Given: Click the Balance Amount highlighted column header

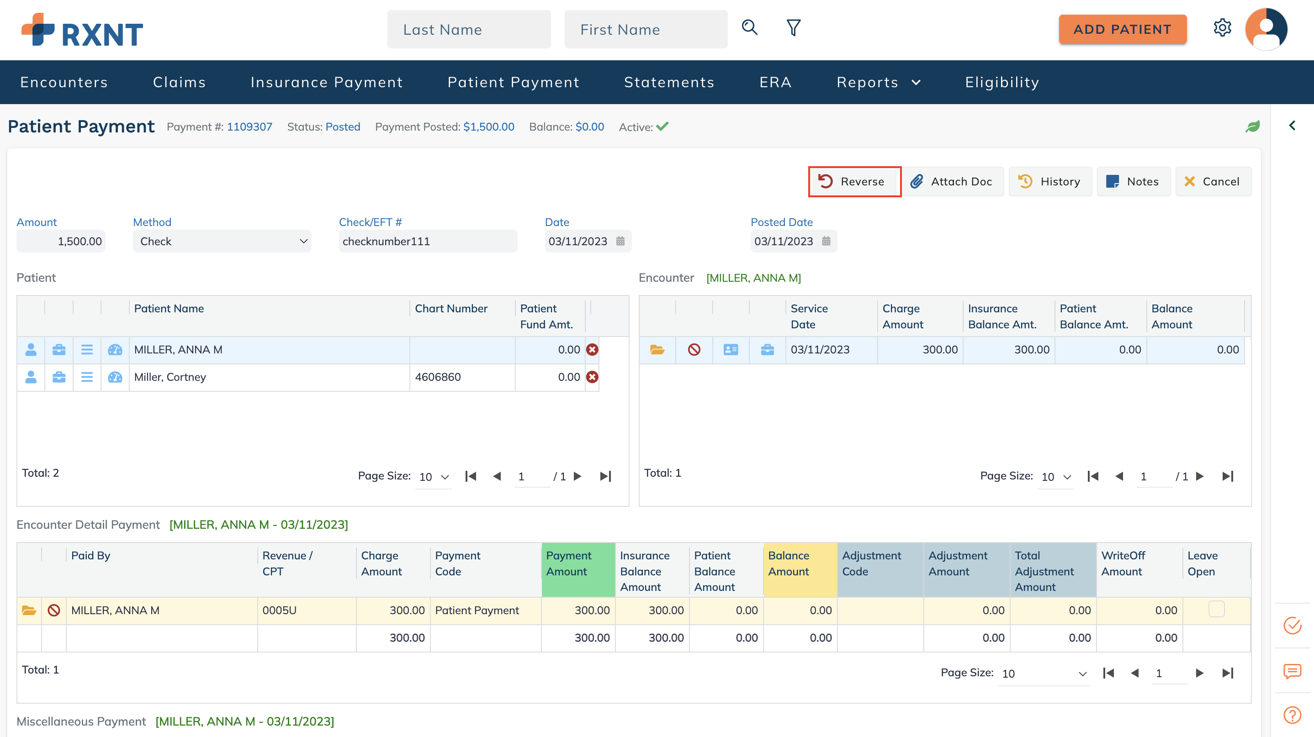Looking at the screenshot, I should tap(800, 570).
